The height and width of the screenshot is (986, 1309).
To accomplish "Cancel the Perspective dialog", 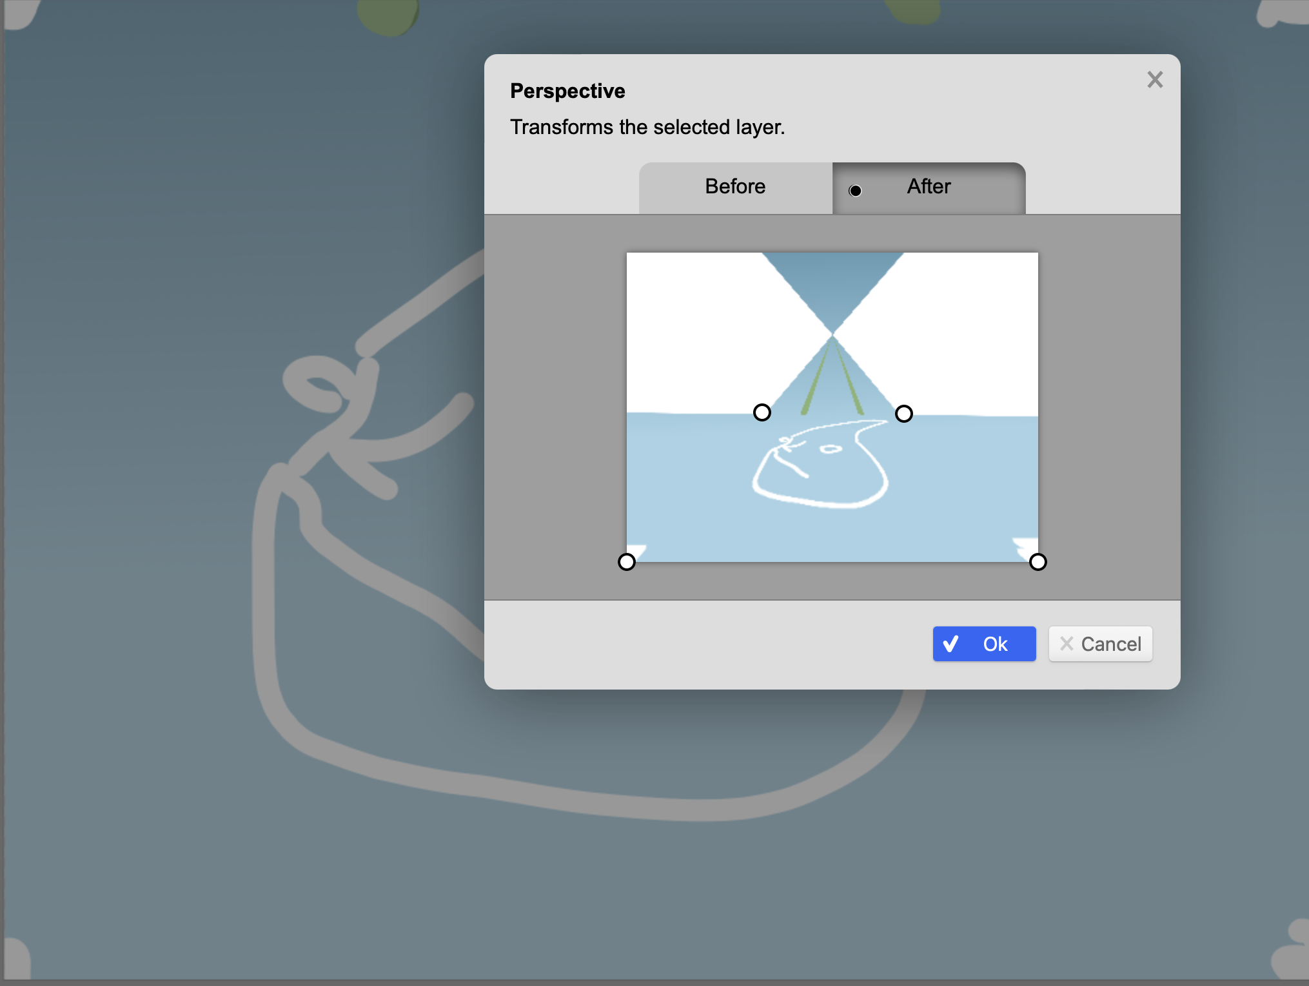I will tap(1100, 644).
